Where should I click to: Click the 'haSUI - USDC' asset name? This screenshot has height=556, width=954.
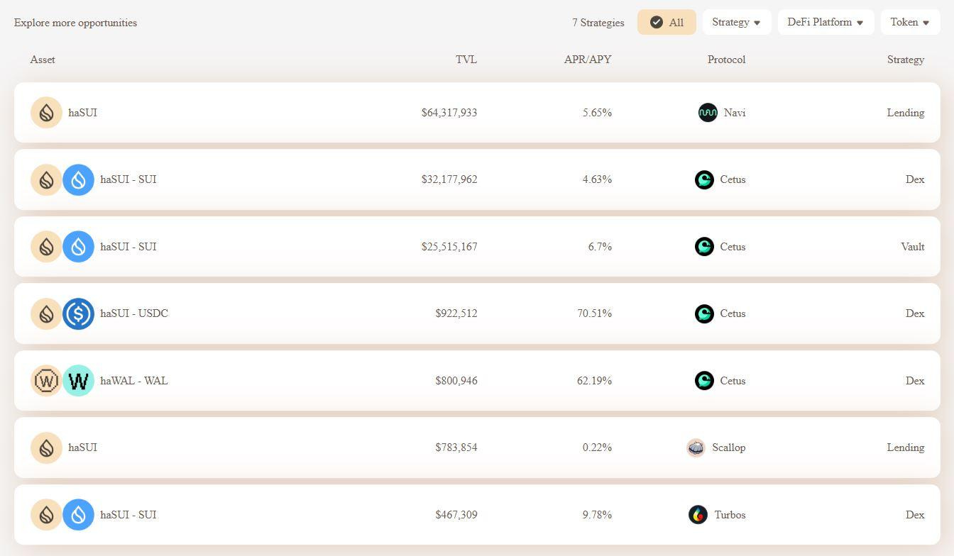tap(134, 313)
